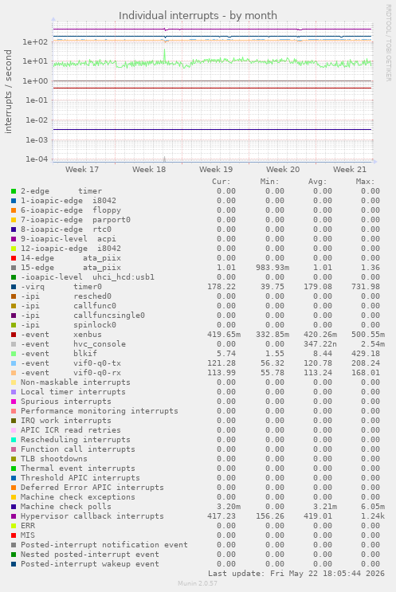Click the light green blkif legend swatch

click(x=14, y=354)
